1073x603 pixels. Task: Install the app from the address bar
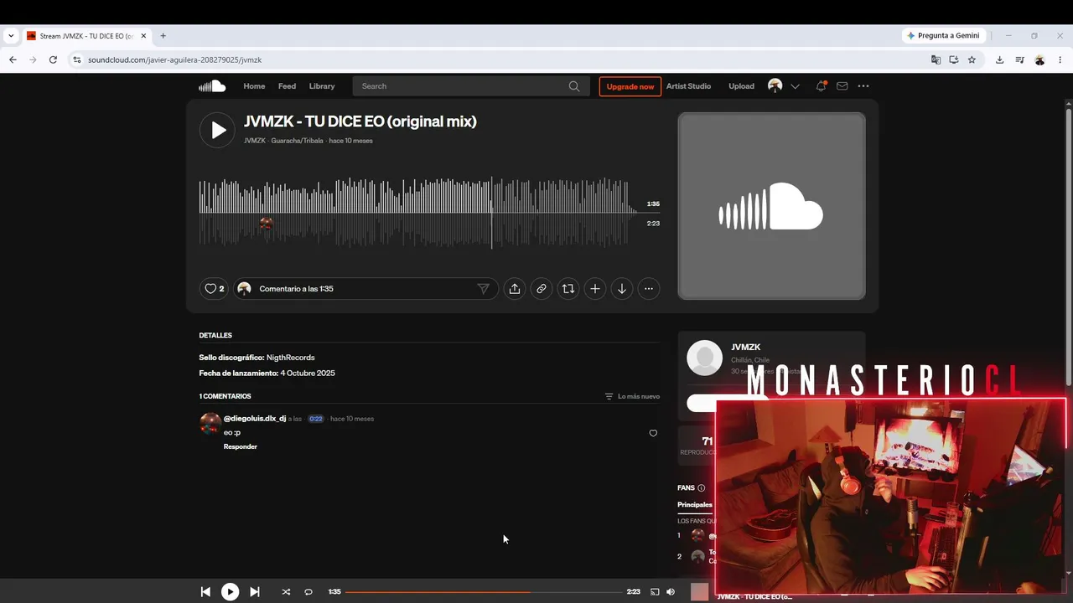pos(954,59)
